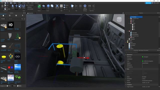This screenshot has height=90, width=160.
Task: Toggle the CastShadow property checkbox
Action: tap(142, 59)
